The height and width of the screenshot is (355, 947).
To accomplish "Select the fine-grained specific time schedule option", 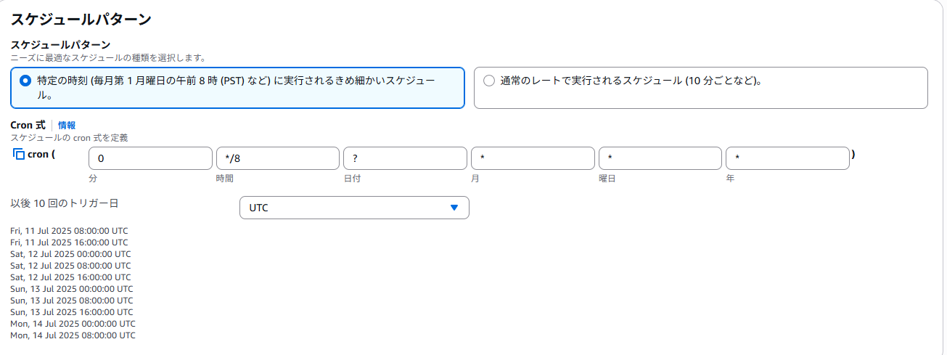I will (x=238, y=88).
